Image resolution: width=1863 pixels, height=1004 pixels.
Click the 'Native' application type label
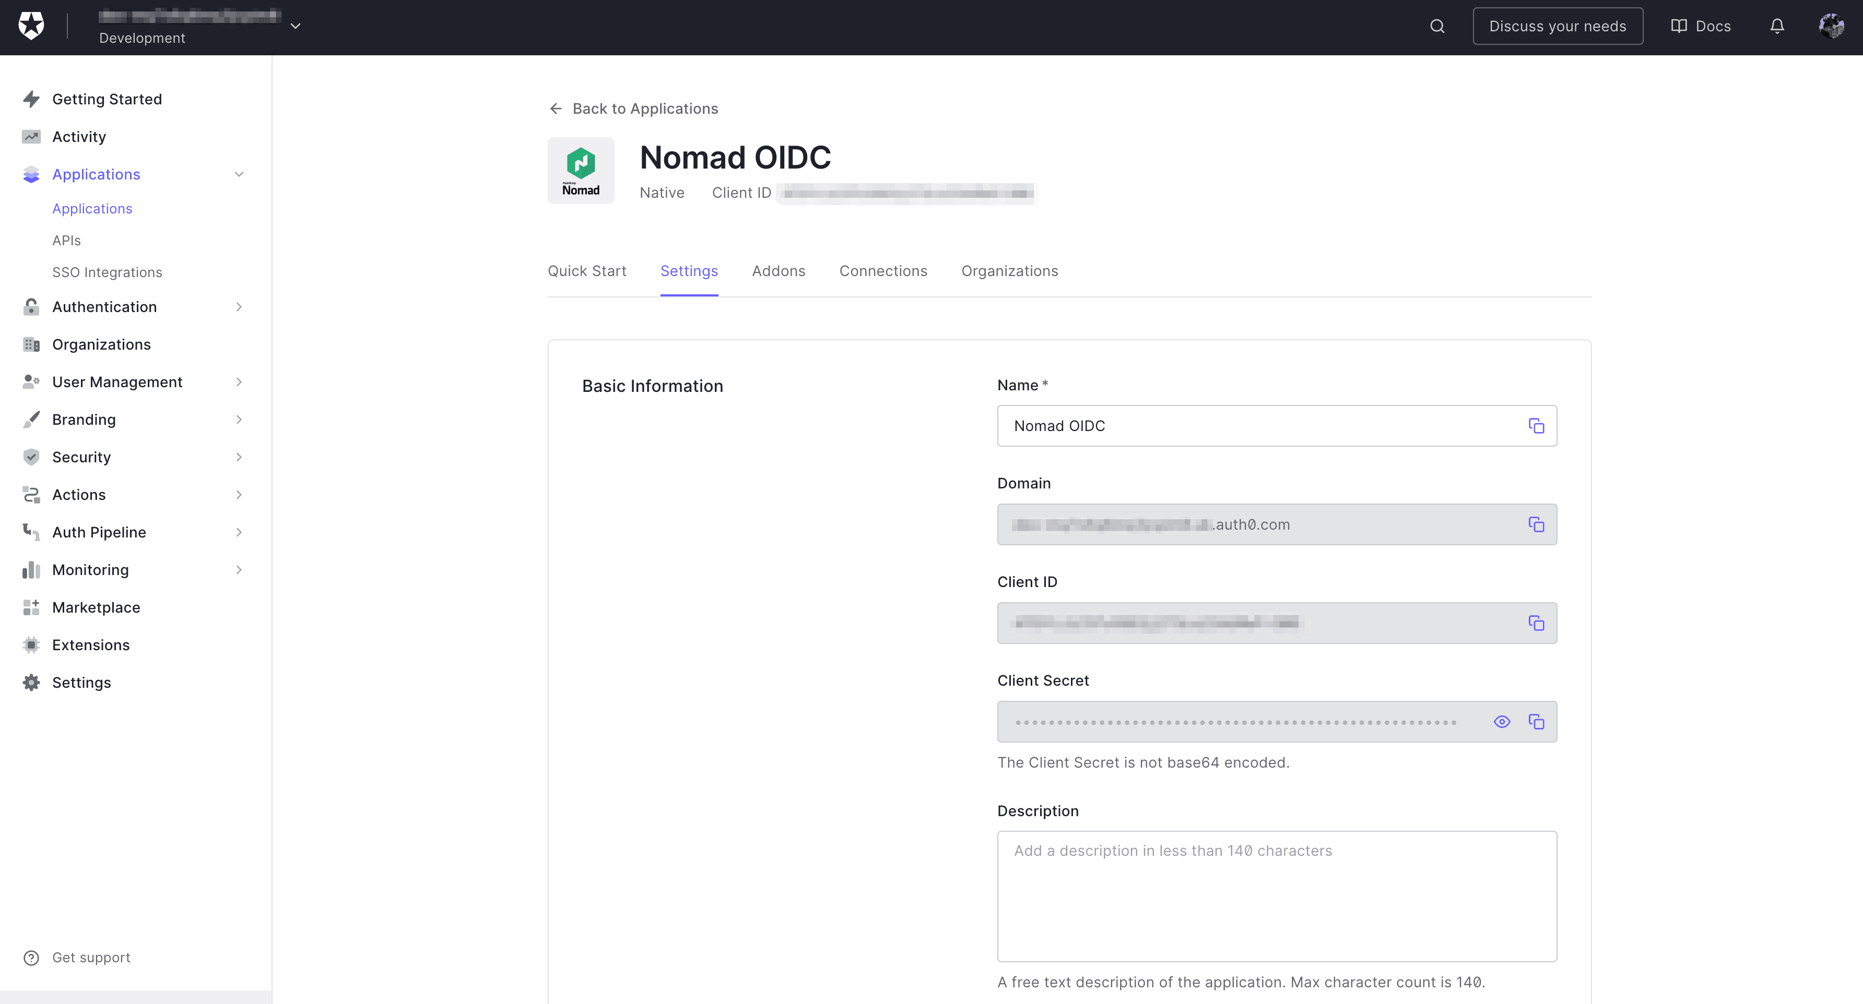[662, 193]
